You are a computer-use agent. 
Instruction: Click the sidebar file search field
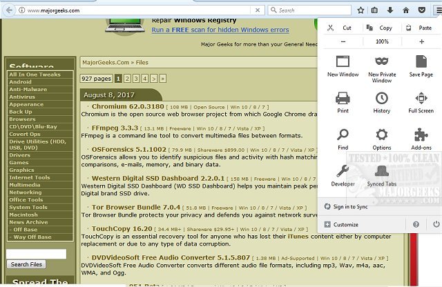point(37,254)
